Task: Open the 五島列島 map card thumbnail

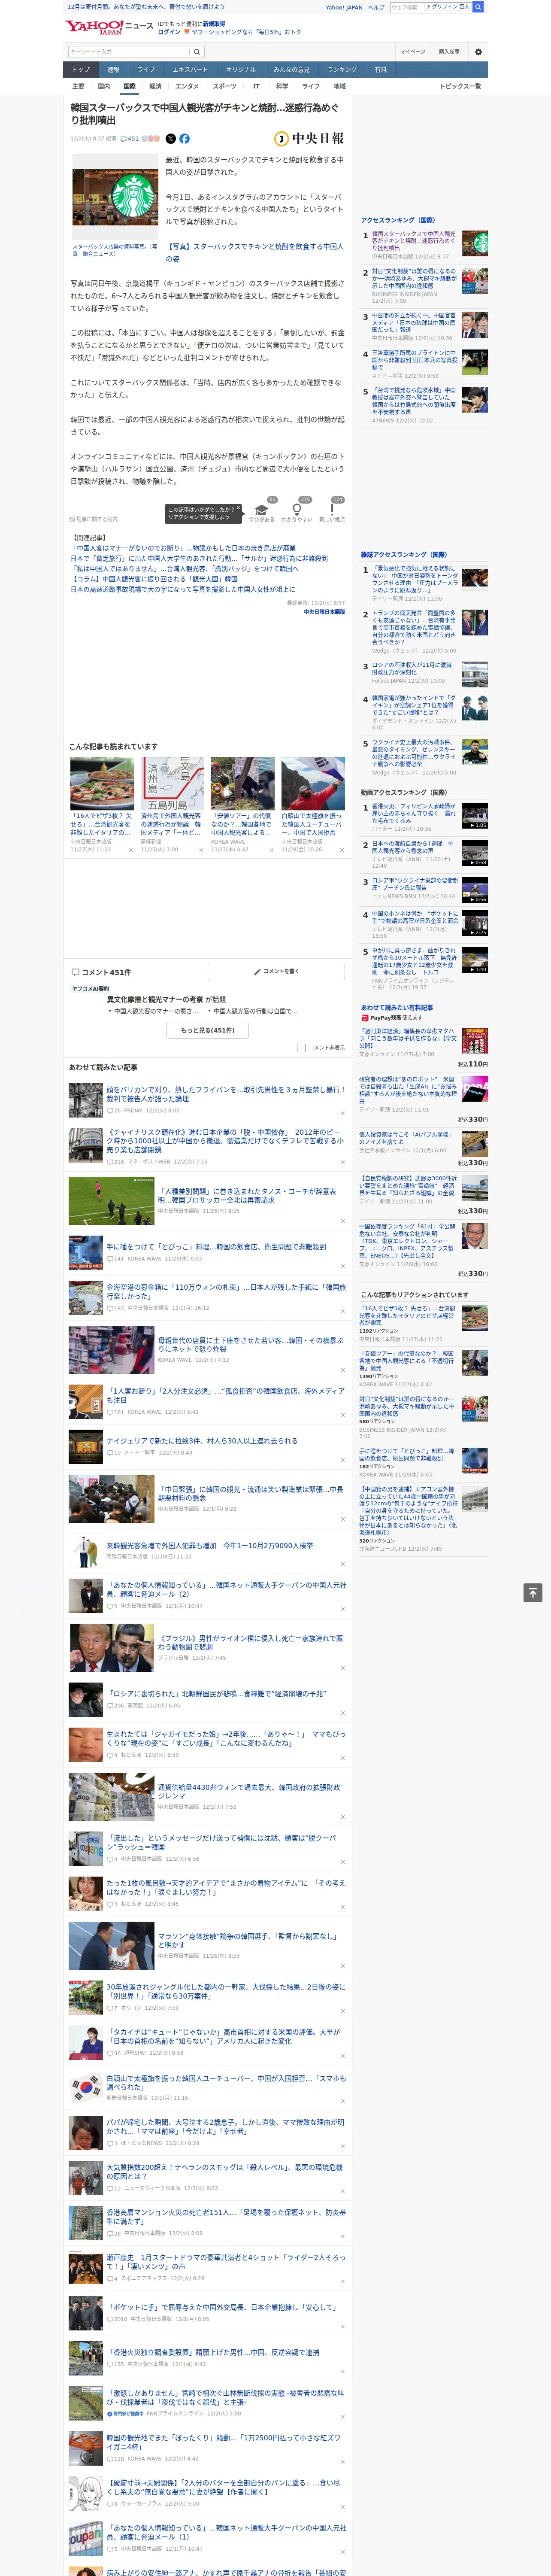Action: pos(172,783)
